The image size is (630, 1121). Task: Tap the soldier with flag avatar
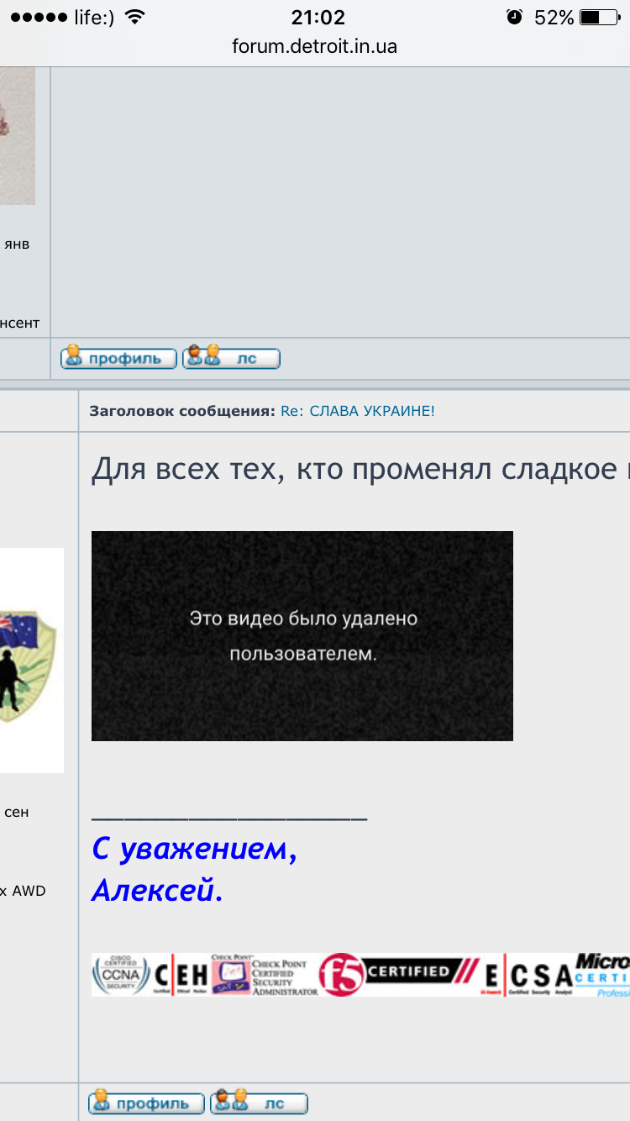tap(30, 660)
